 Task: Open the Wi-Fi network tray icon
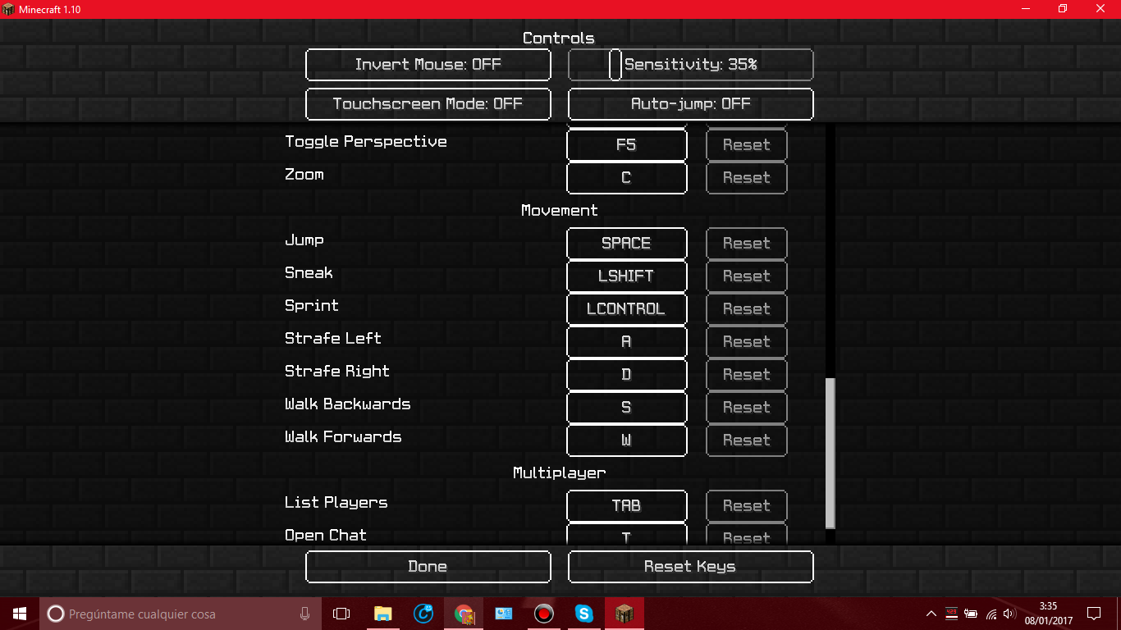(991, 614)
